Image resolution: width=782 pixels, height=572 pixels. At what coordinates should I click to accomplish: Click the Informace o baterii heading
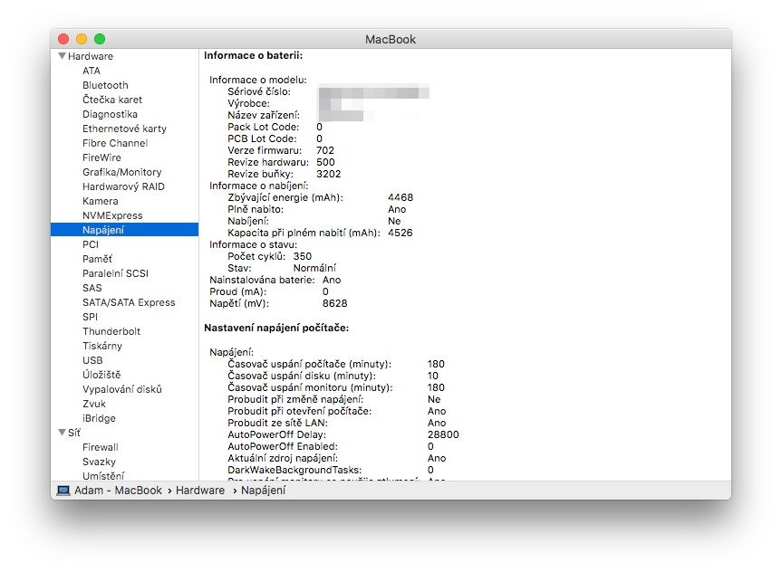tap(254, 55)
